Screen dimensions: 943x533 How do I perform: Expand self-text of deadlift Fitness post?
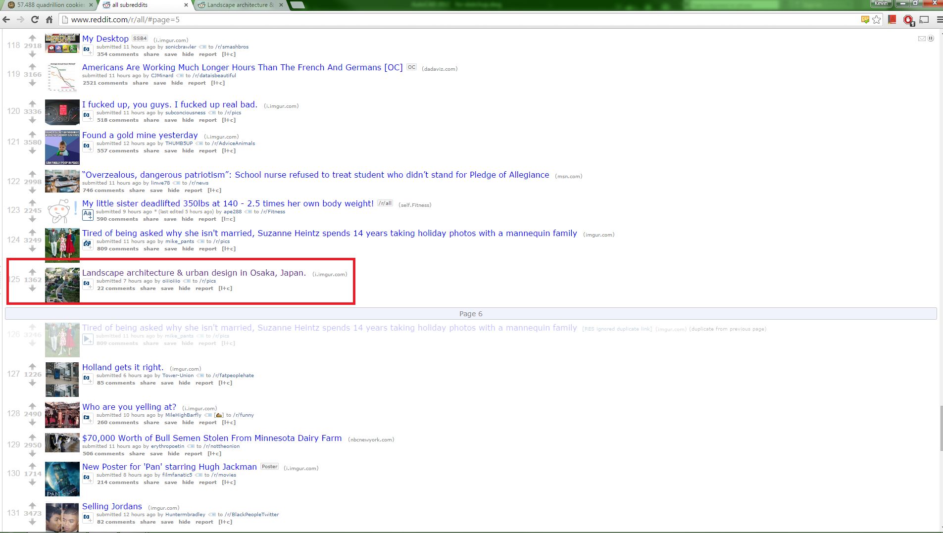pos(88,215)
